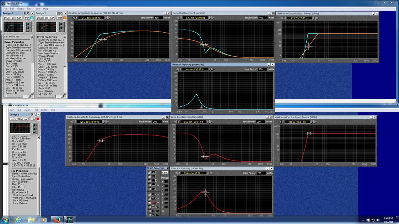Open Internet Explorer on the taskbar
This screenshot has height=224, width=399.
coord(18,220)
